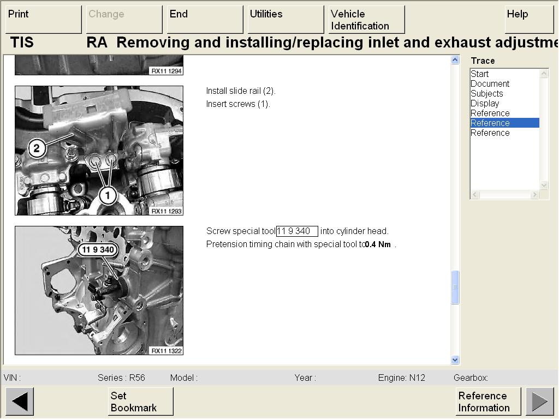Set a bookmark for this page
This screenshot has height=419, width=559.
pyautogui.click(x=140, y=402)
